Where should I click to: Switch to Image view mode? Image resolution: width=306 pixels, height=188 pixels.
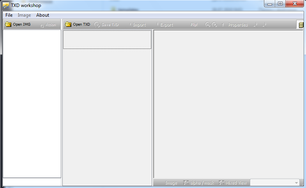[171, 183]
